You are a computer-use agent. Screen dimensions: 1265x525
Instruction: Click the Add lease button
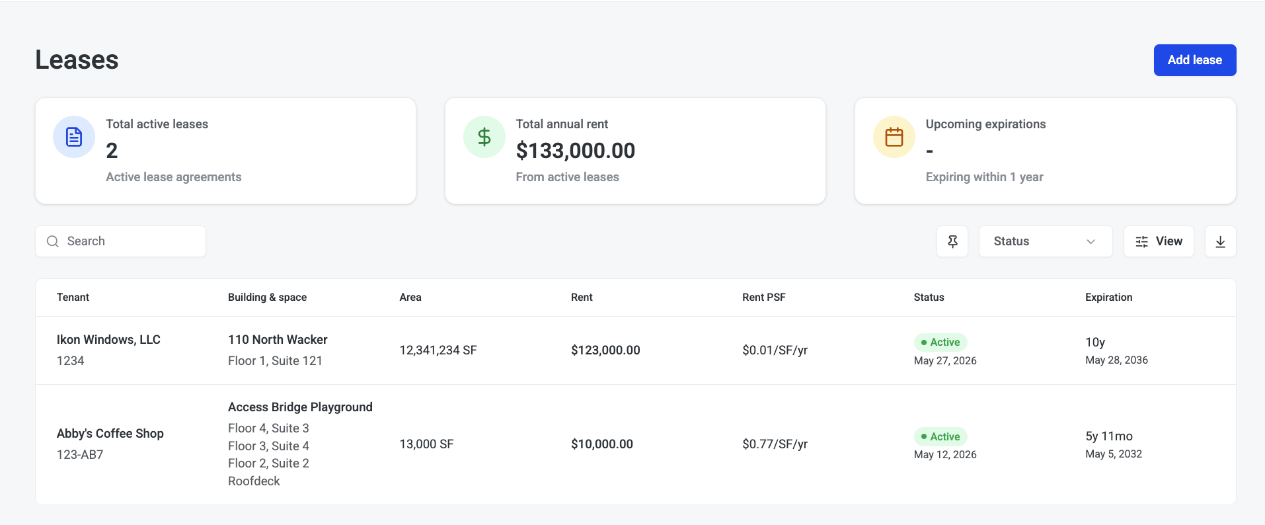(x=1195, y=60)
